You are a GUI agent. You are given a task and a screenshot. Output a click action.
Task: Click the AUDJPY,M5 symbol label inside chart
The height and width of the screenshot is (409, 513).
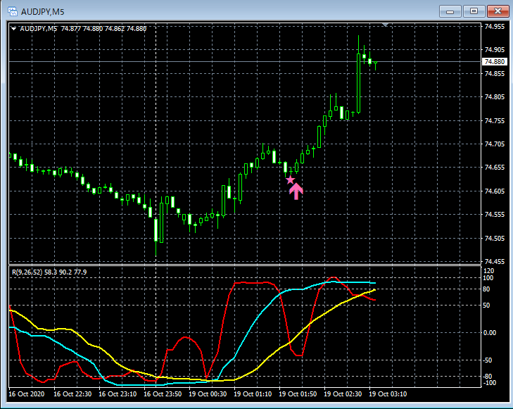click(38, 29)
